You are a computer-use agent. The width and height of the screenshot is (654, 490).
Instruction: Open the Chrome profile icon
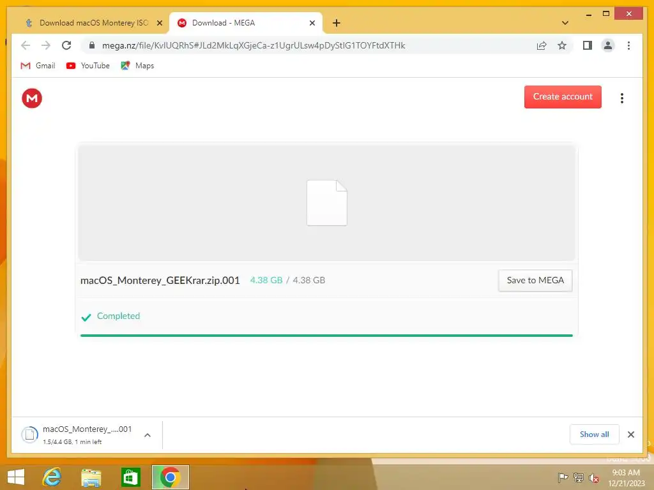coord(608,45)
